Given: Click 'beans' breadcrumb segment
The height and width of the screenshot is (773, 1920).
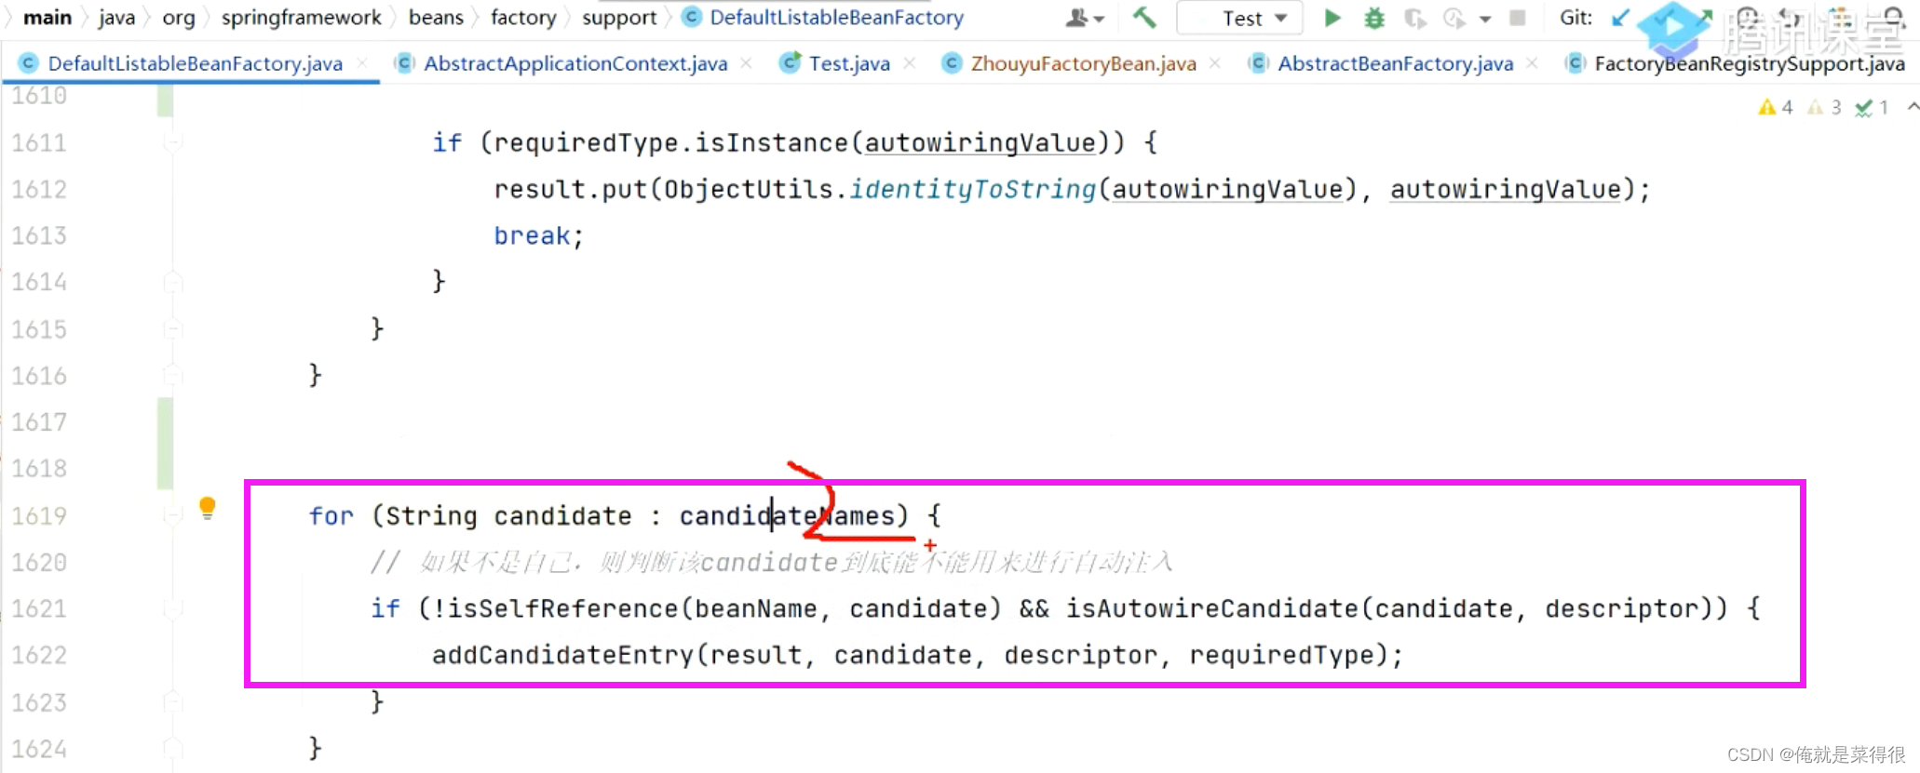Looking at the screenshot, I should tap(436, 18).
